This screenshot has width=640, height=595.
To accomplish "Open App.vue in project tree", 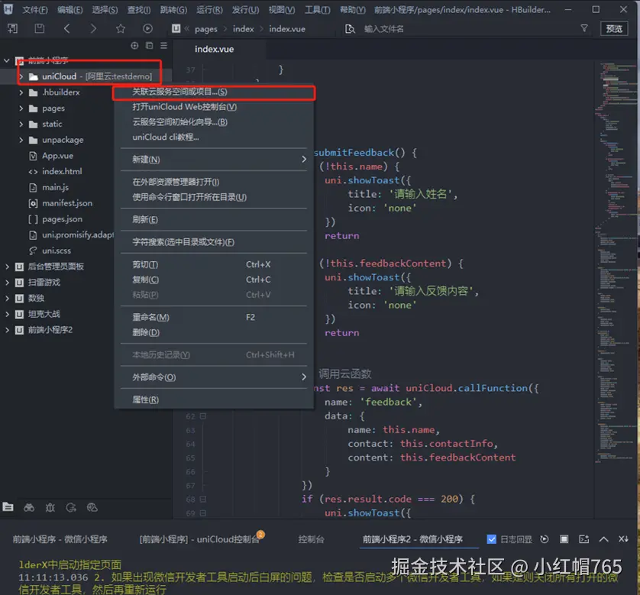I will [x=57, y=156].
